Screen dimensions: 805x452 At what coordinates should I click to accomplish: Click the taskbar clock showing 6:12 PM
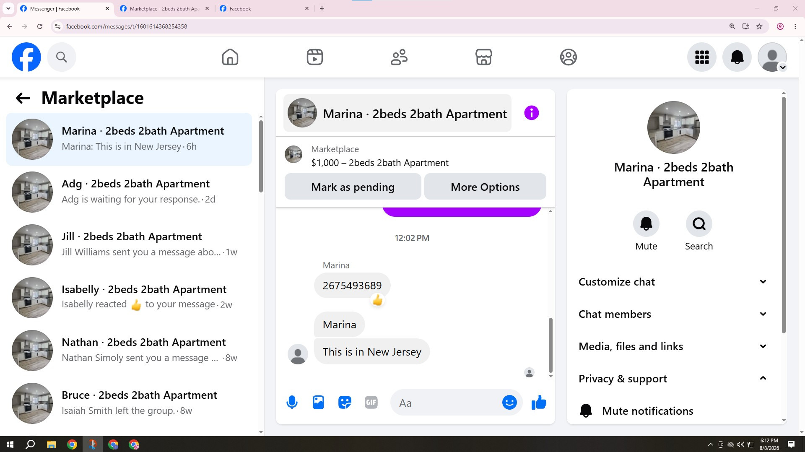[769, 444]
